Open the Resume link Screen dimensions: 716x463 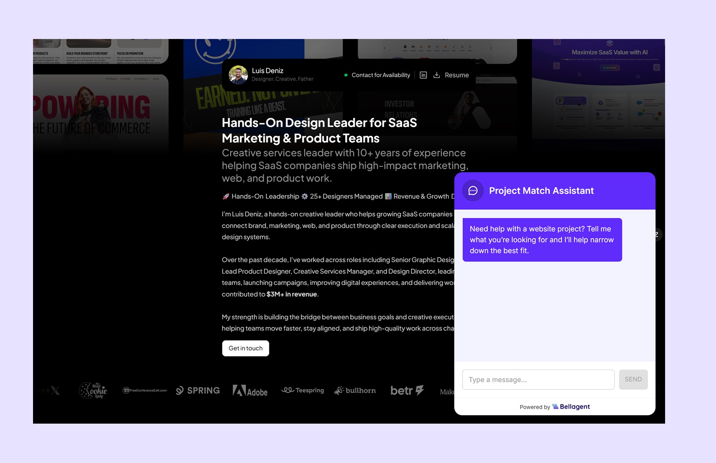click(457, 75)
